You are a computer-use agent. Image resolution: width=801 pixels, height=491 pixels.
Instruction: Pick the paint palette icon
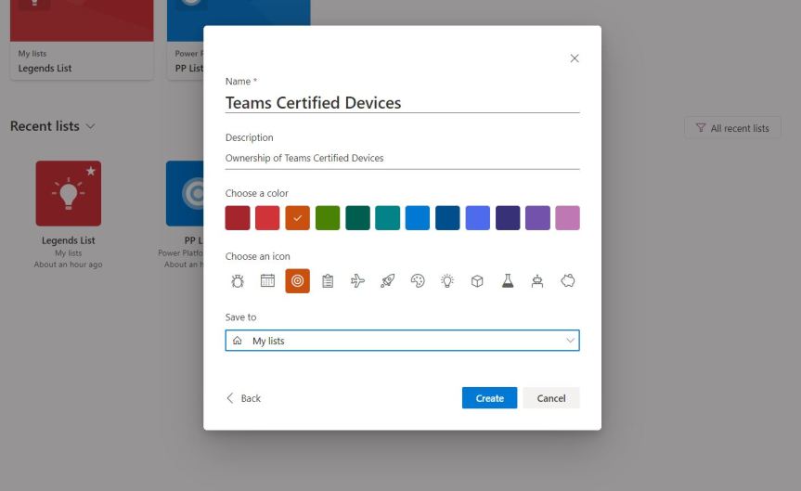pos(418,280)
